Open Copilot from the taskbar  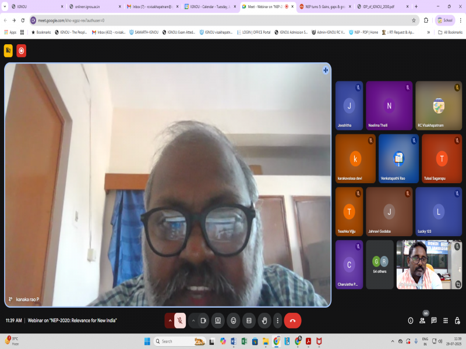click(x=223, y=341)
